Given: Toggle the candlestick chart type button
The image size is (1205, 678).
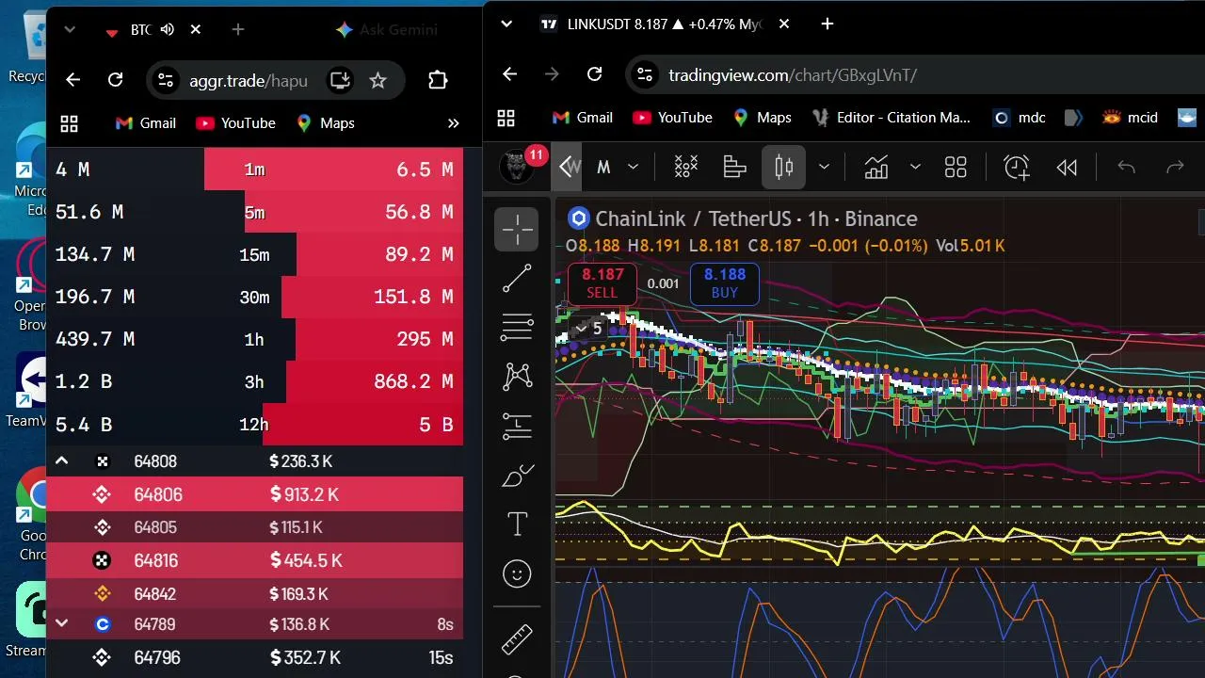Looking at the screenshot, I should tap(783, 168).
